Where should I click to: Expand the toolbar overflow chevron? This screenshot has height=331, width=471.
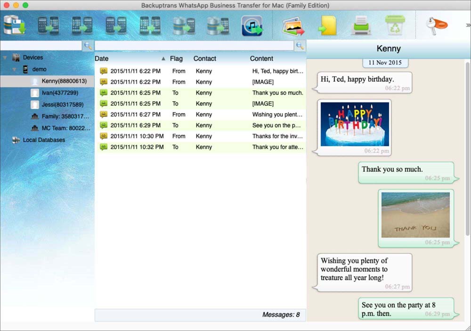[468, 25]
